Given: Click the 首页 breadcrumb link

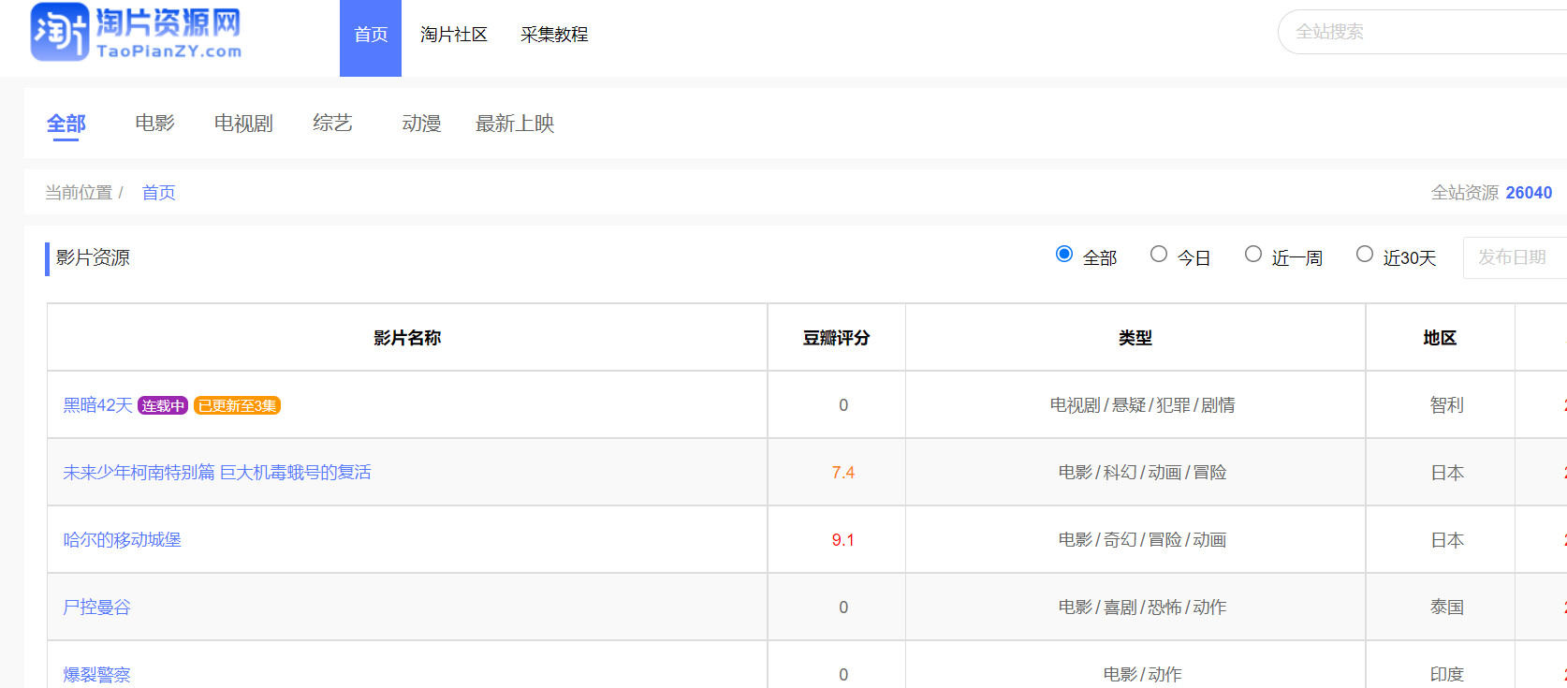Looking at the screenshot, I should coord(158,193).
